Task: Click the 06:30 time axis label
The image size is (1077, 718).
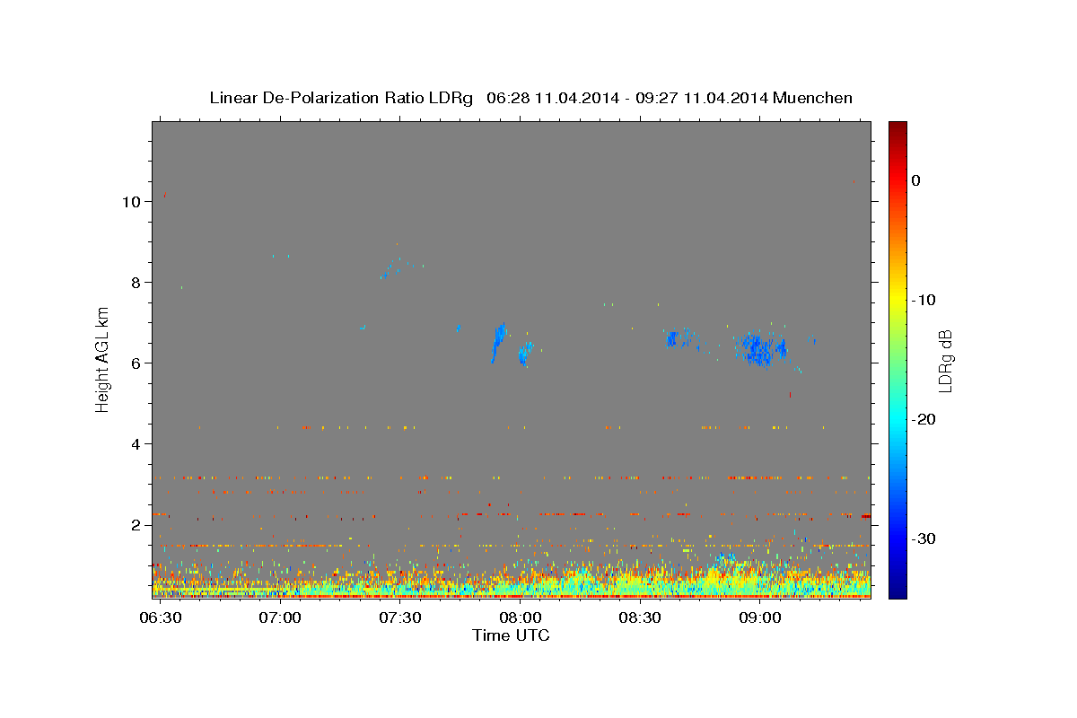Action: pos(161,618)
